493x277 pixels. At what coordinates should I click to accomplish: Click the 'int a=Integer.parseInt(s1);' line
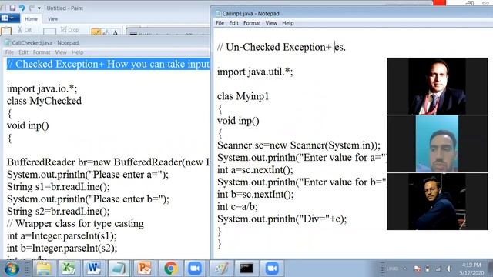62,235
